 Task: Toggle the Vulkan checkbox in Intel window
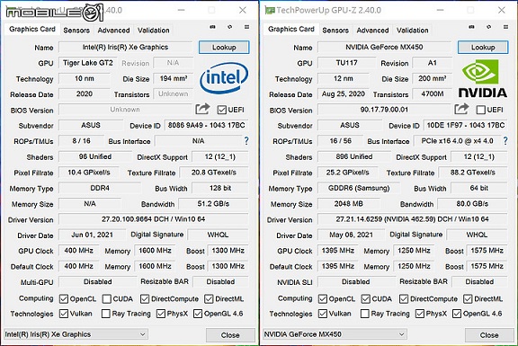(64, 314)
